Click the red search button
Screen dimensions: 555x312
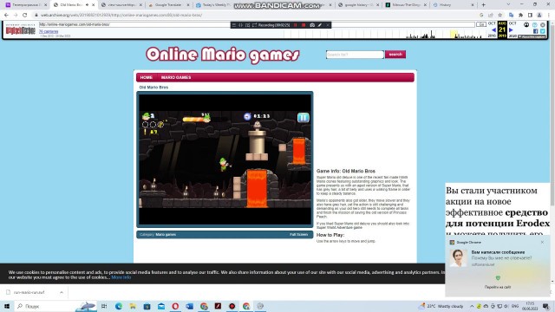click(x=395, y=55)
